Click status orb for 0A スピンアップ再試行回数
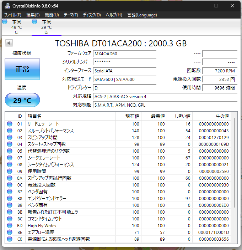This screenshot has width=242, height=250. click(10, 178)
